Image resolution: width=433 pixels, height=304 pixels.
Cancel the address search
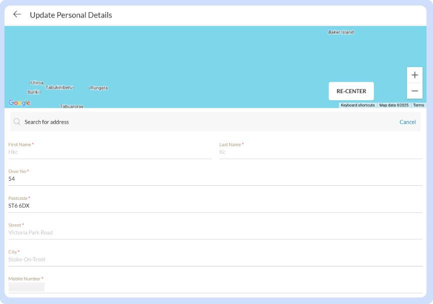pyautogui.click(x=407, y=122)
